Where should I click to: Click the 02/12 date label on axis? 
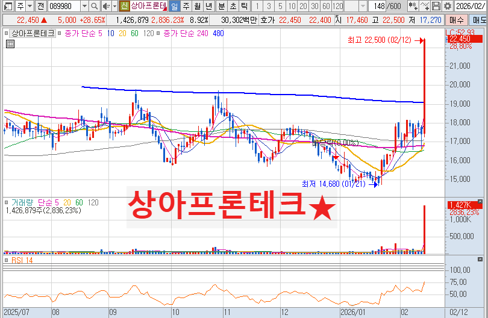[458, 312]
